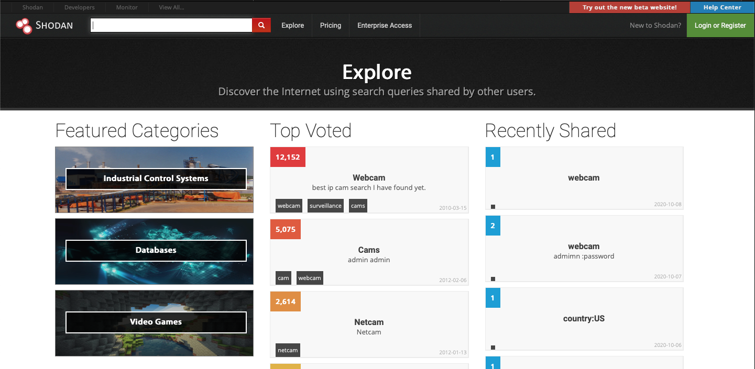The height and width of the screenshot is (369, 755).
Task: Click the 2,614 vote count badge
Action: pyautogui.click(x=286, y=301)
